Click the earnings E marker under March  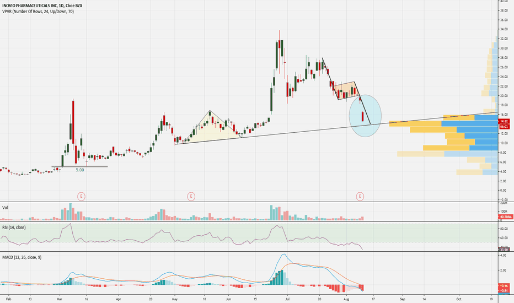[81, 197]
